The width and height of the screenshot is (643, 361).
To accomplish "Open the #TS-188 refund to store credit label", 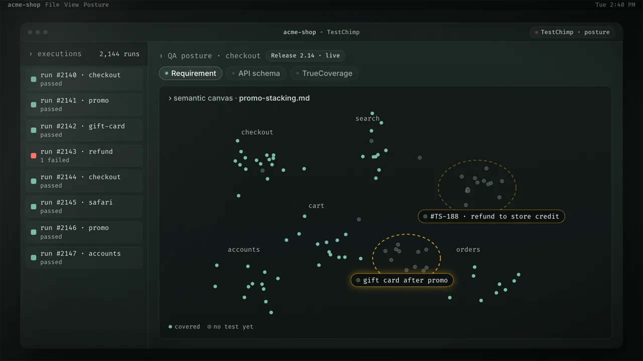I will (x=491, y=217).
